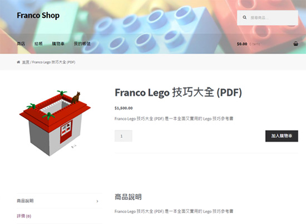Open the 結帳 menu item

38,44
